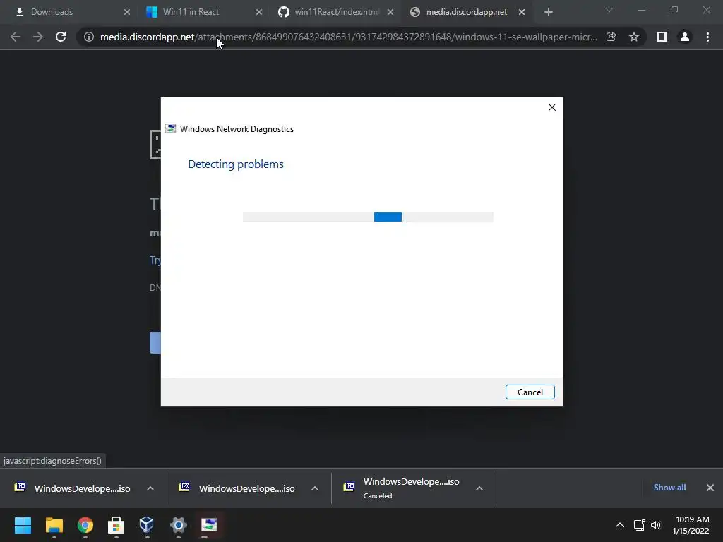Show hidden system tray icons
This screenshot has width=723, height=542.
[x=620, y=525]
